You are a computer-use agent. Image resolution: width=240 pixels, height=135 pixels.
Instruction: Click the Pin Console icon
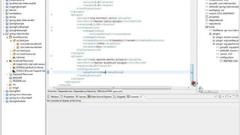(x=215, y=97)
